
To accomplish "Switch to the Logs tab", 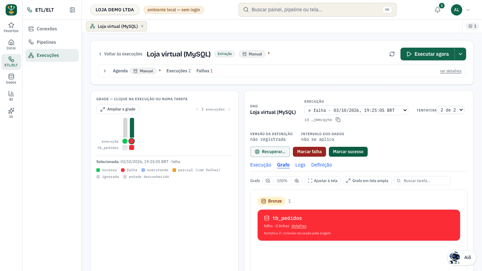I will 300,165.
